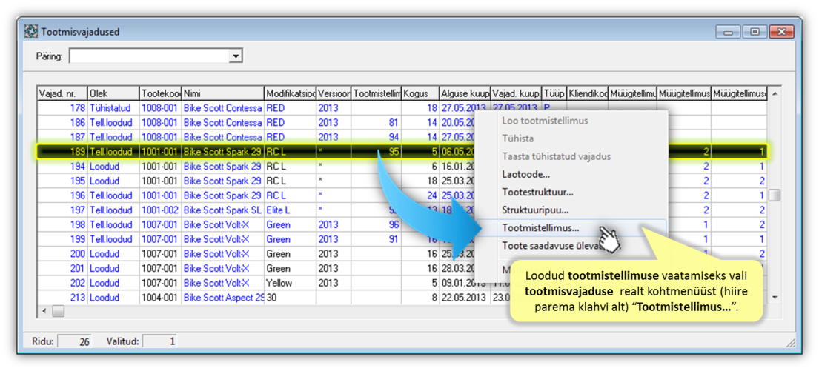This screenshot has width=819, height=371.
Task: Click Tootmistellimus value 81
Action: click(x=377, y=123)
